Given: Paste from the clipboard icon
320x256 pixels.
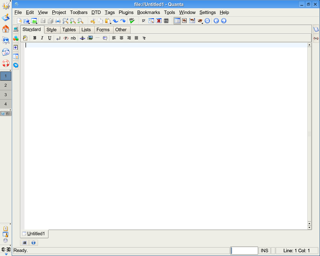Looking at the screenshot, I should click(107, 21).
